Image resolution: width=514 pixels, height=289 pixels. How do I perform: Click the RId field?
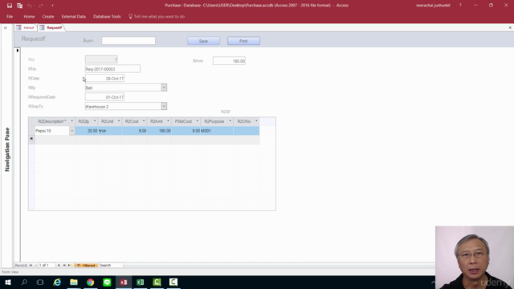click(101, 59)
